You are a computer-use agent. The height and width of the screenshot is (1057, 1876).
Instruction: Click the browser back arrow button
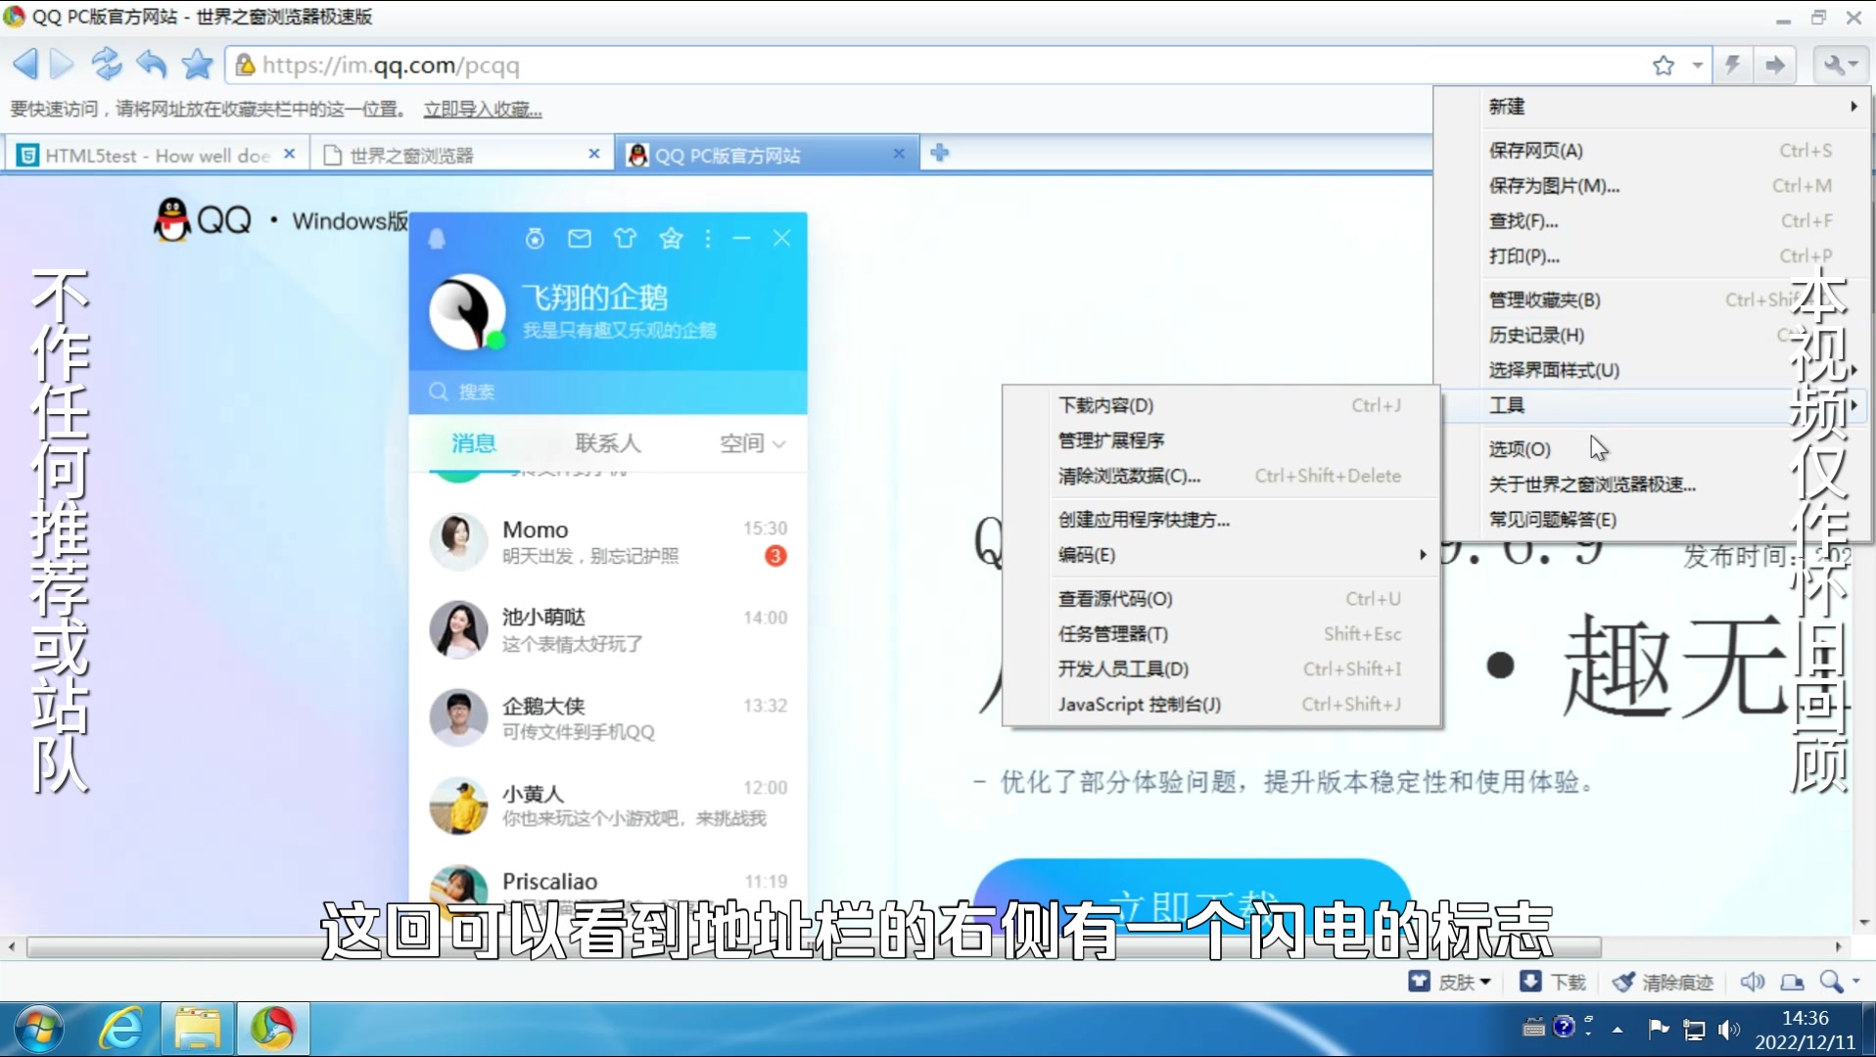[x=25, y=65]
